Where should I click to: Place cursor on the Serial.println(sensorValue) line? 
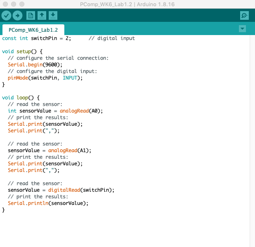pyautogui.click(x=48, y=203)
